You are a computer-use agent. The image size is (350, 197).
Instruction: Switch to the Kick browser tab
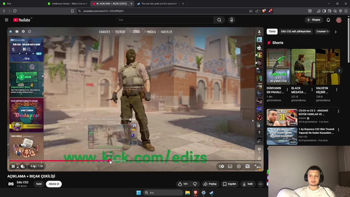click(x=22, y=4)
